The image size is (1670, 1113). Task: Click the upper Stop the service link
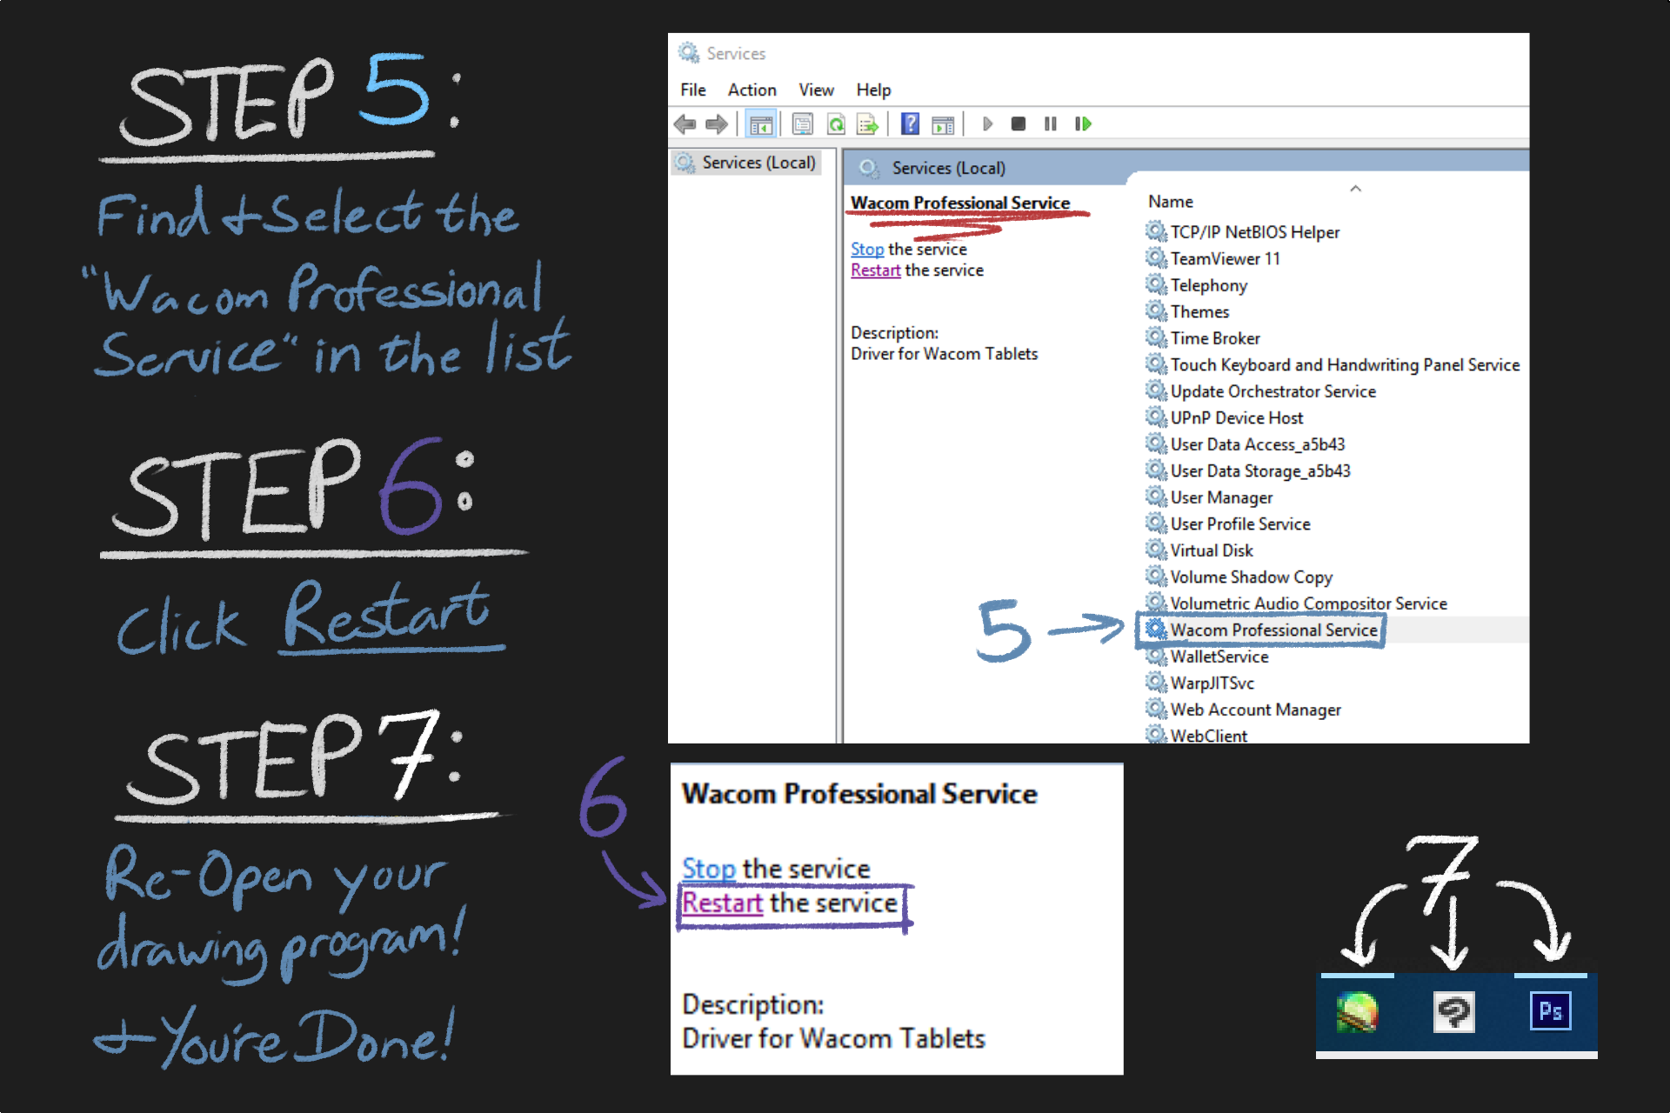866,250
